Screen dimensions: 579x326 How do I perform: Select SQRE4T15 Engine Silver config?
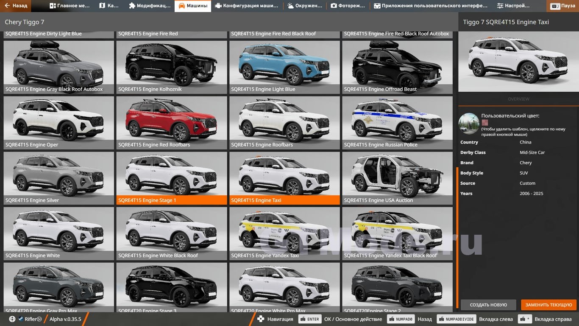point(59,178)
